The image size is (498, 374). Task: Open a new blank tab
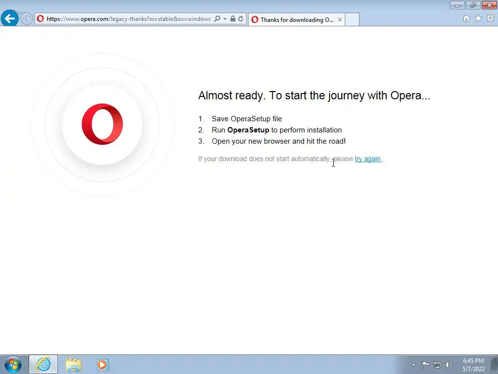pyautogui.click(x=352, y=19)
